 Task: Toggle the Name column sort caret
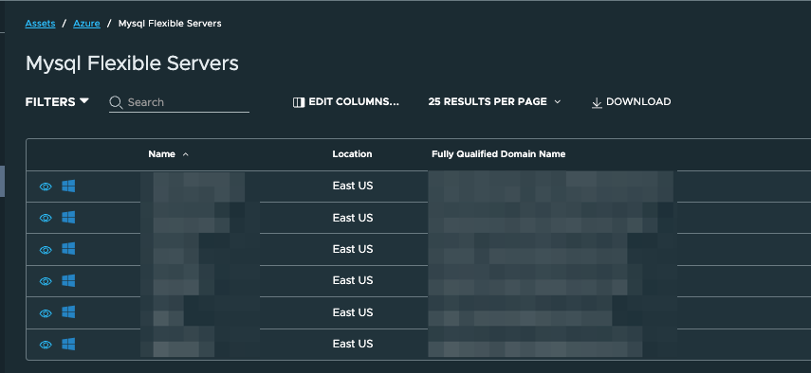pyautogui.click(x=186, y=154)
